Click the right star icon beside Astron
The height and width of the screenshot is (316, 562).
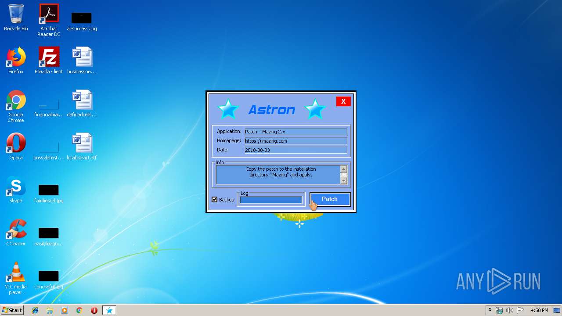tap(315, 109)
